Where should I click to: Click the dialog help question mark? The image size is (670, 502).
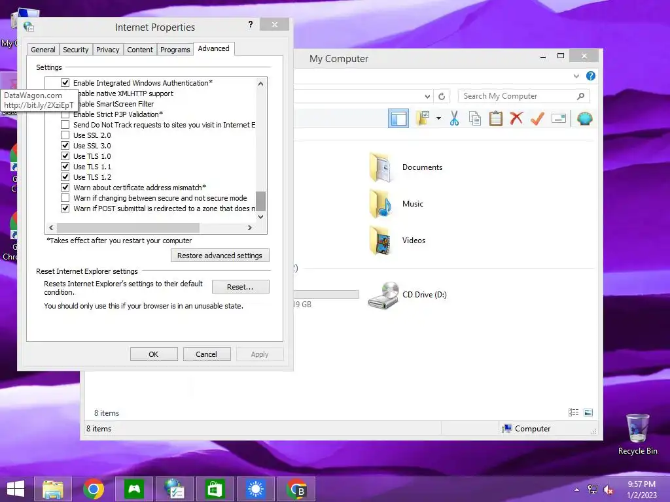251,25
